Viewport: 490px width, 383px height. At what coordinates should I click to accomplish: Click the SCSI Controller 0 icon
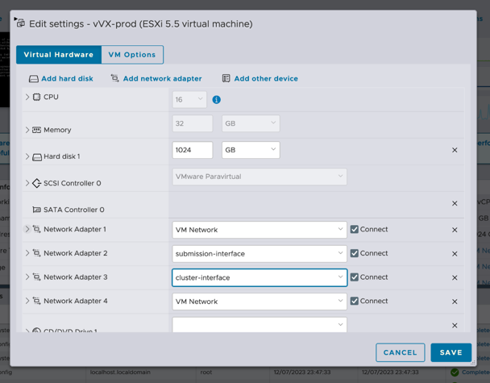click(36, 183)
